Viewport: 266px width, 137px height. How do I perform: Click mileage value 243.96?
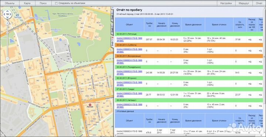[x=149, y=73]
